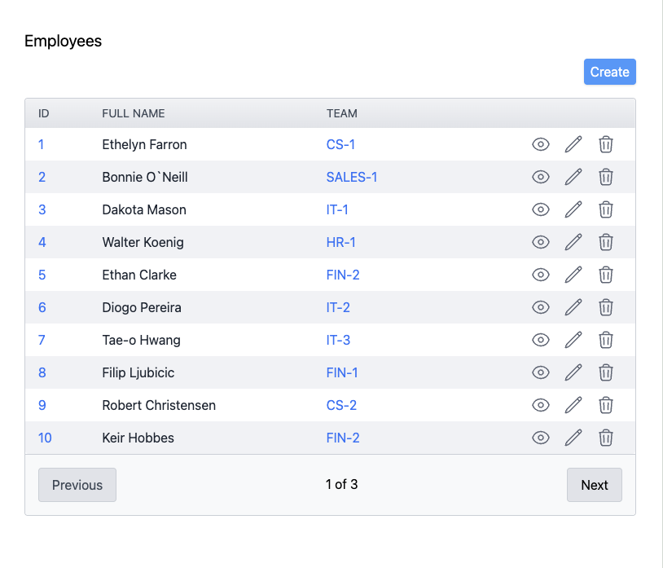Go to the Next page
The image size is (663, 568).
(594, 485)
